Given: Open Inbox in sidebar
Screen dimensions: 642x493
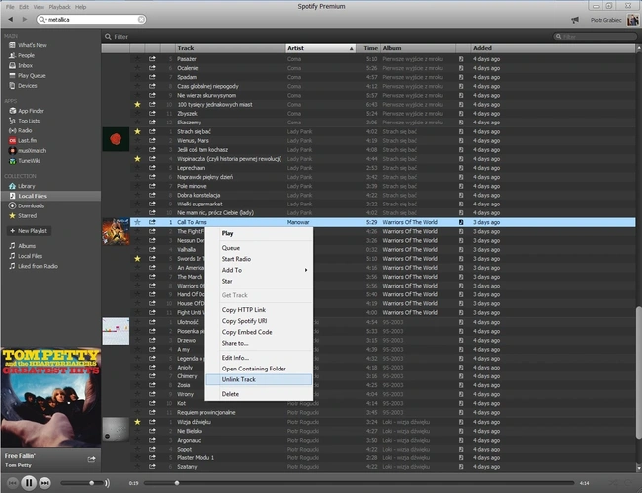Looking at the screenshot, I should tap(21, 65).
